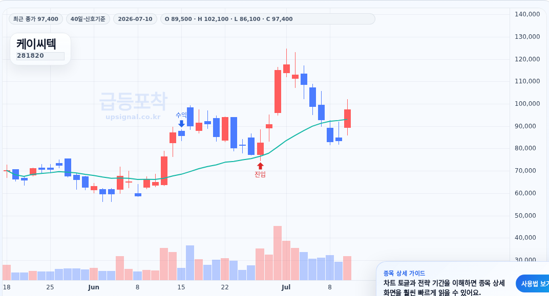Click the Jun date axis label
The image size is (549, 296).
pos(94,287)
